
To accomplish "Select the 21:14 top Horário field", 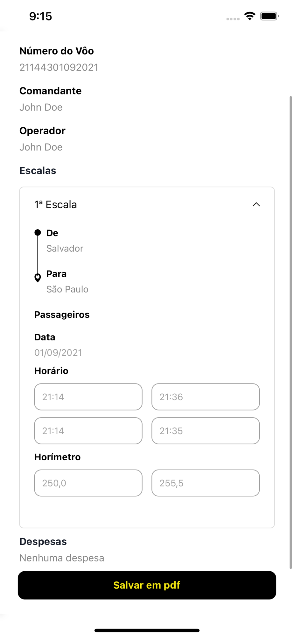I will [88, 397].
